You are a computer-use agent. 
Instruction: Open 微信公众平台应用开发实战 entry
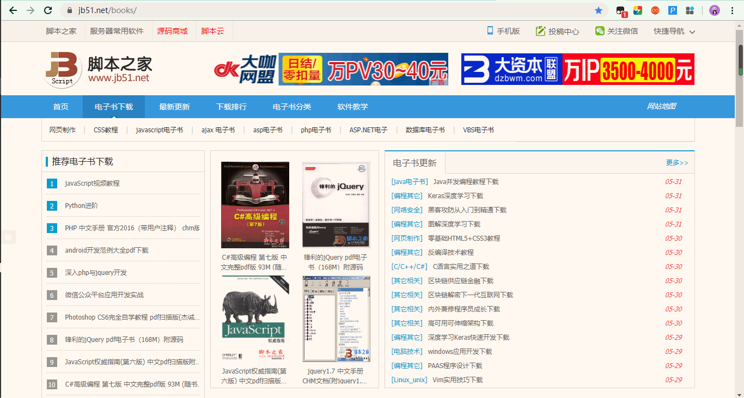(x=104, y=295)
